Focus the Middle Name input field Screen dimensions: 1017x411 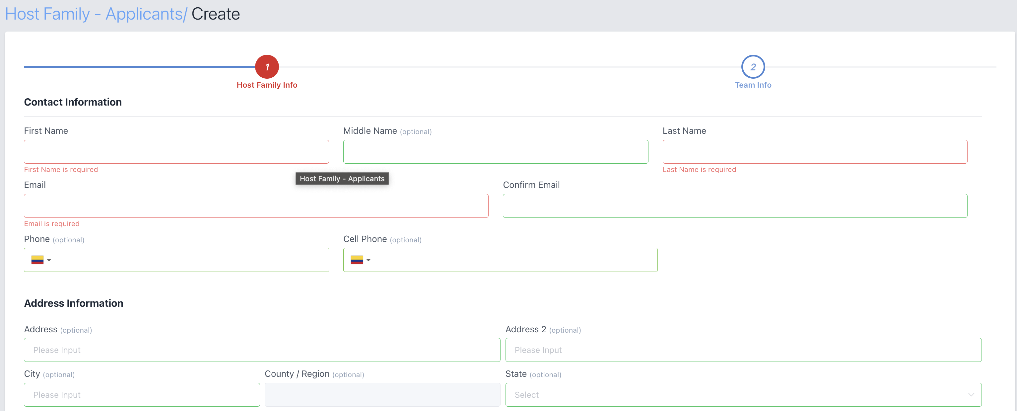[x=496, y=152]
